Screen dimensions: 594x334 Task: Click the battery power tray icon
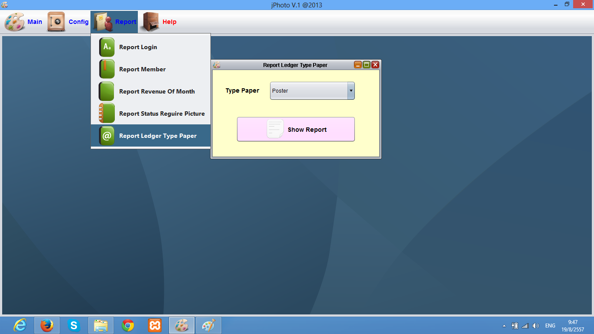click(515, 325)
